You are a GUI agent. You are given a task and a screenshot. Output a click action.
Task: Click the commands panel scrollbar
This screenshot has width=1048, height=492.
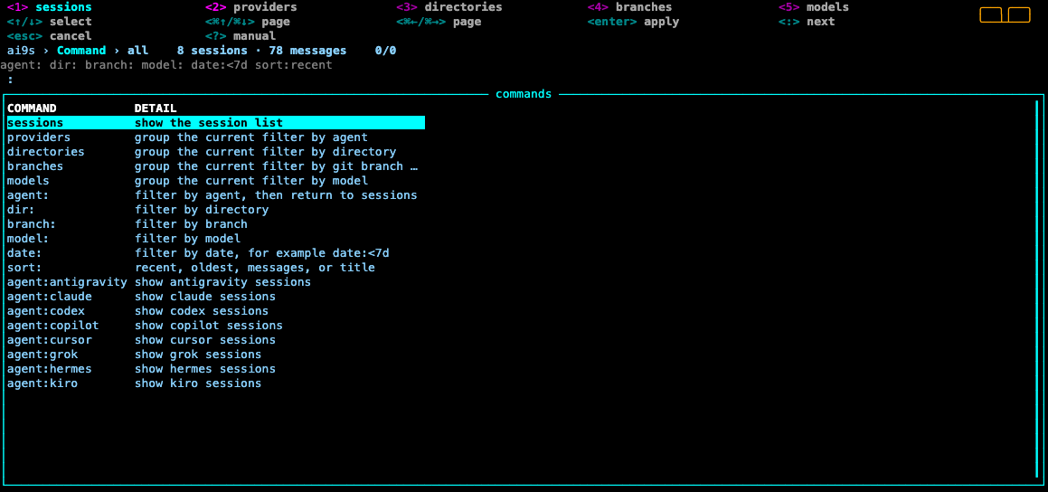(x=1036, y=289)
